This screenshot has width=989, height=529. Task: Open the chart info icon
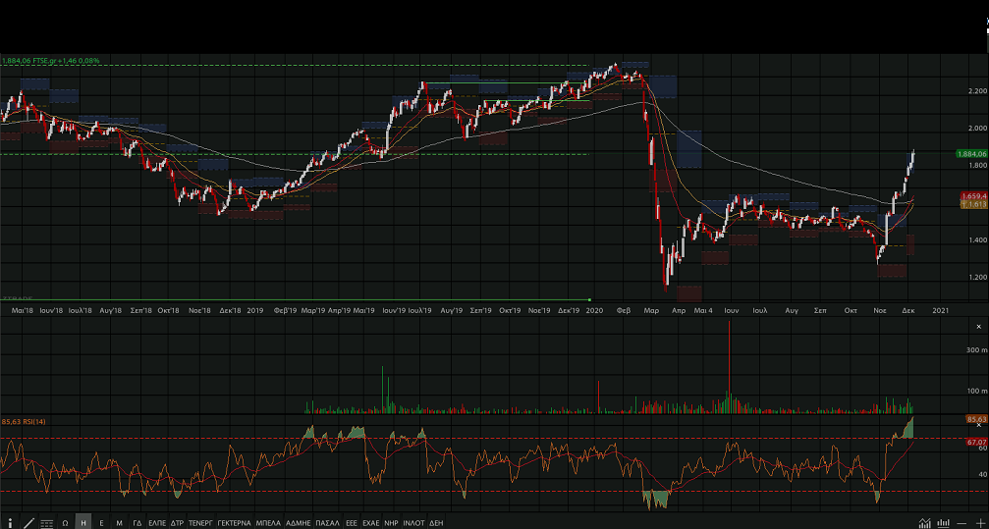(10, 523)
